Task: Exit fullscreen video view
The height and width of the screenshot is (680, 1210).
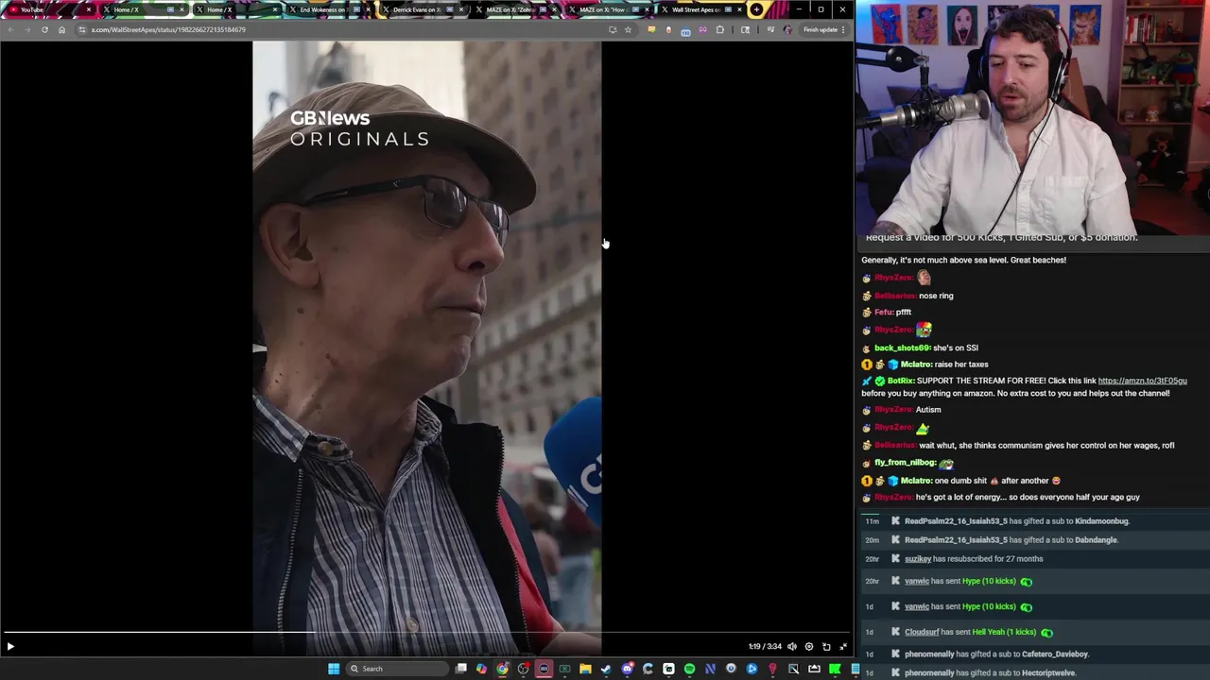Action: point(843,647)
